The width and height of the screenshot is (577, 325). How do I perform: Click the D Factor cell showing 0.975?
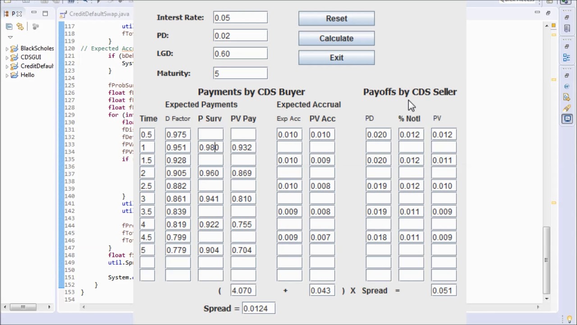click(178, 135)
